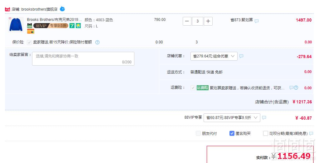
Task: Click the 给卖家留言 message text box
Action: (x=83, y=59)
